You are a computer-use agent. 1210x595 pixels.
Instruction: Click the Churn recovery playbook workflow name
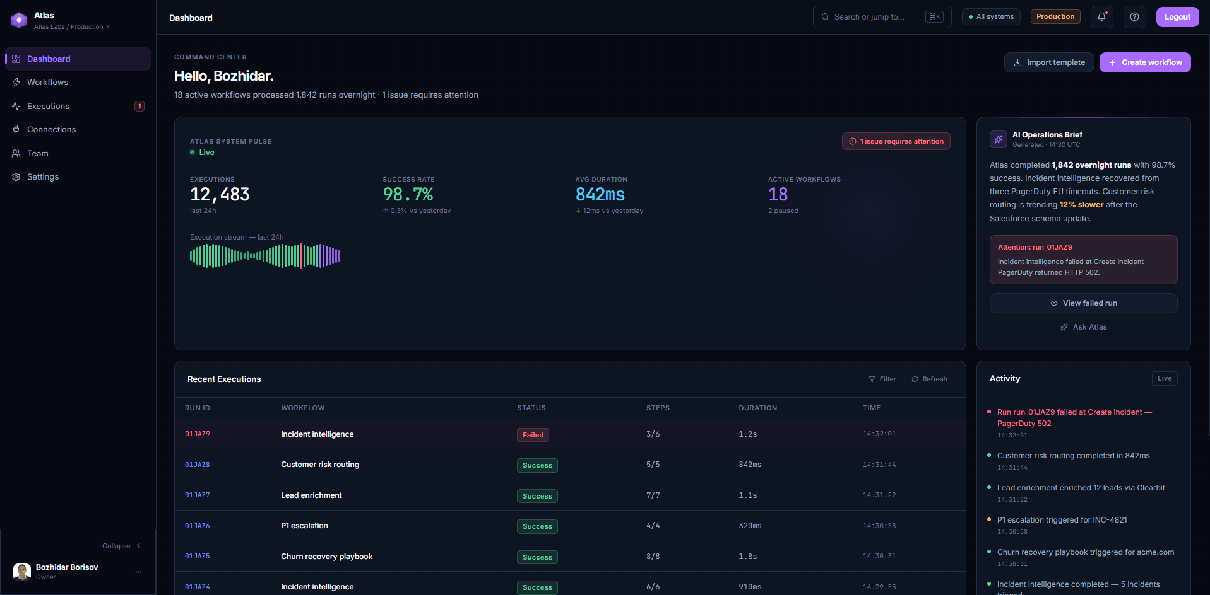pos(327,557)
